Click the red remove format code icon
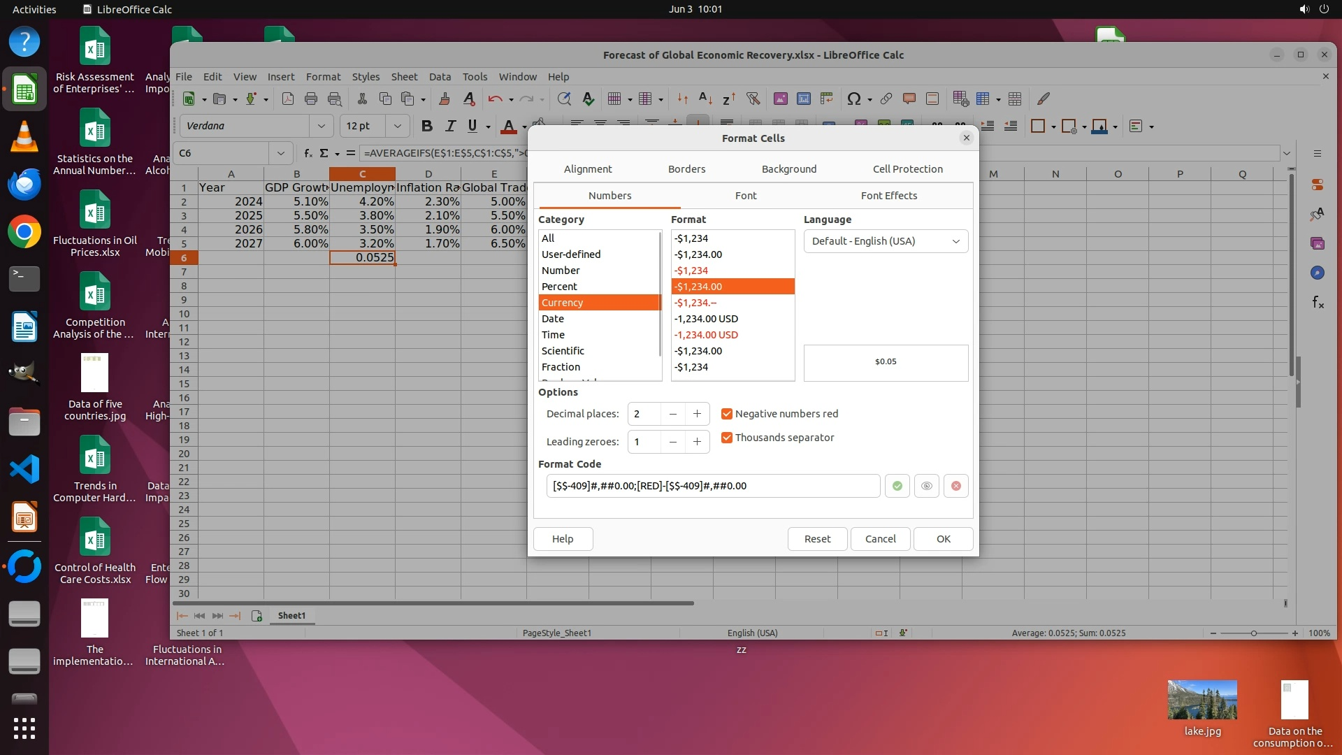Viewport: 1342px width, 755px height. [x=955, y=486]
